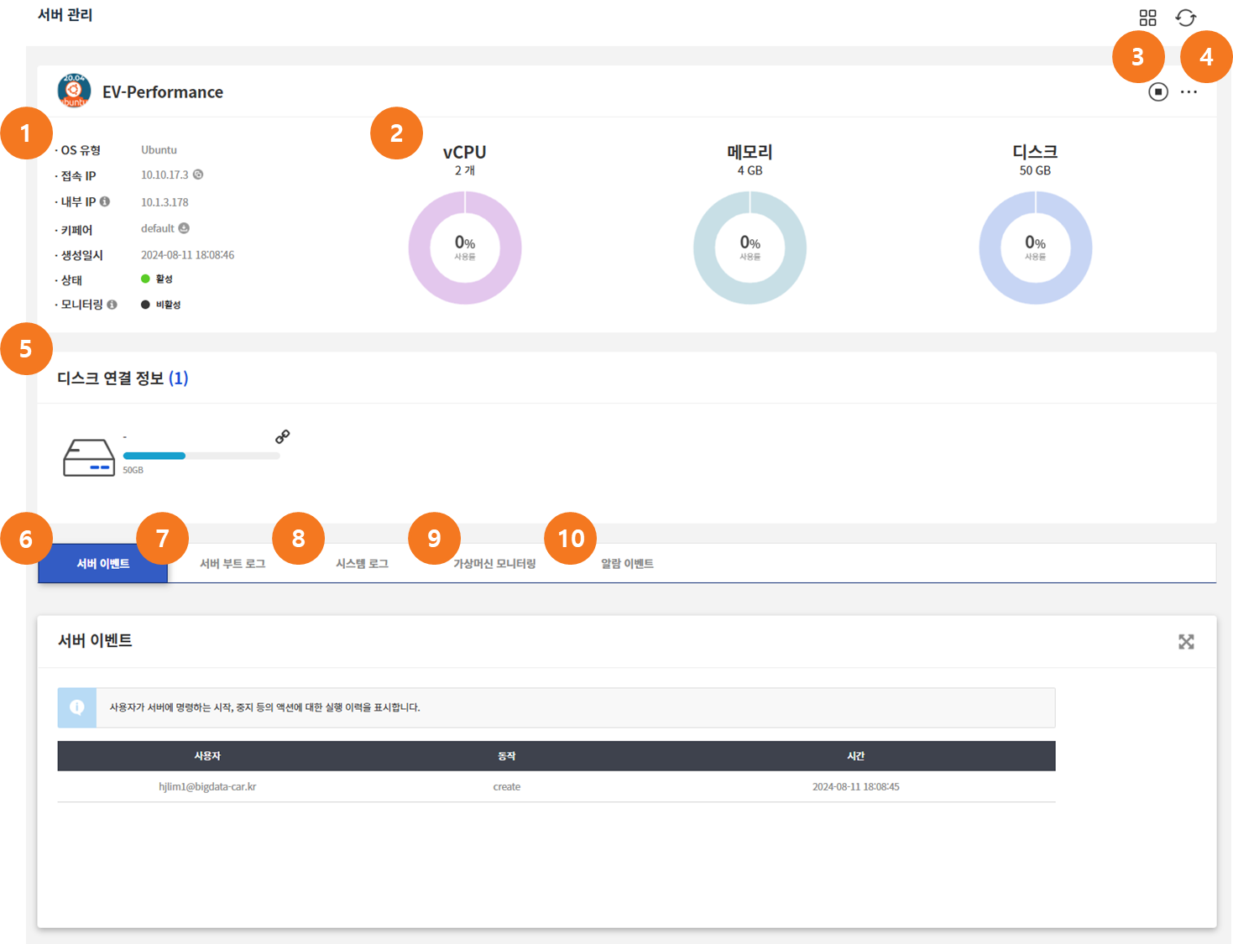
Task: Go to the 가상머신 모니터링 tab
Action: (x=494, y=564)
